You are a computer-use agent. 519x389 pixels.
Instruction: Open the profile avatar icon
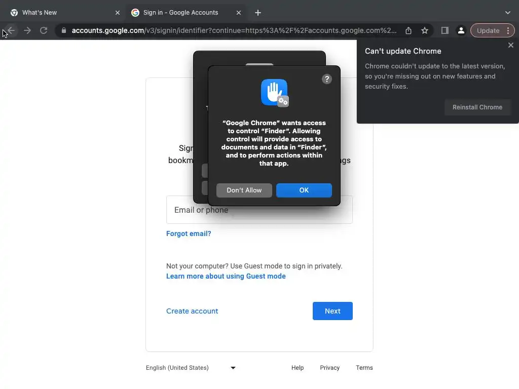[461, 31]
